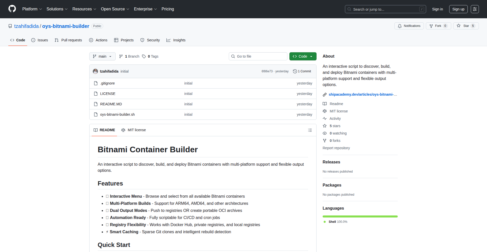This screenshot has height=252, width=487.
Task: Select the MIT license tab
Action: pyautogui.click(x=133, y=130)
